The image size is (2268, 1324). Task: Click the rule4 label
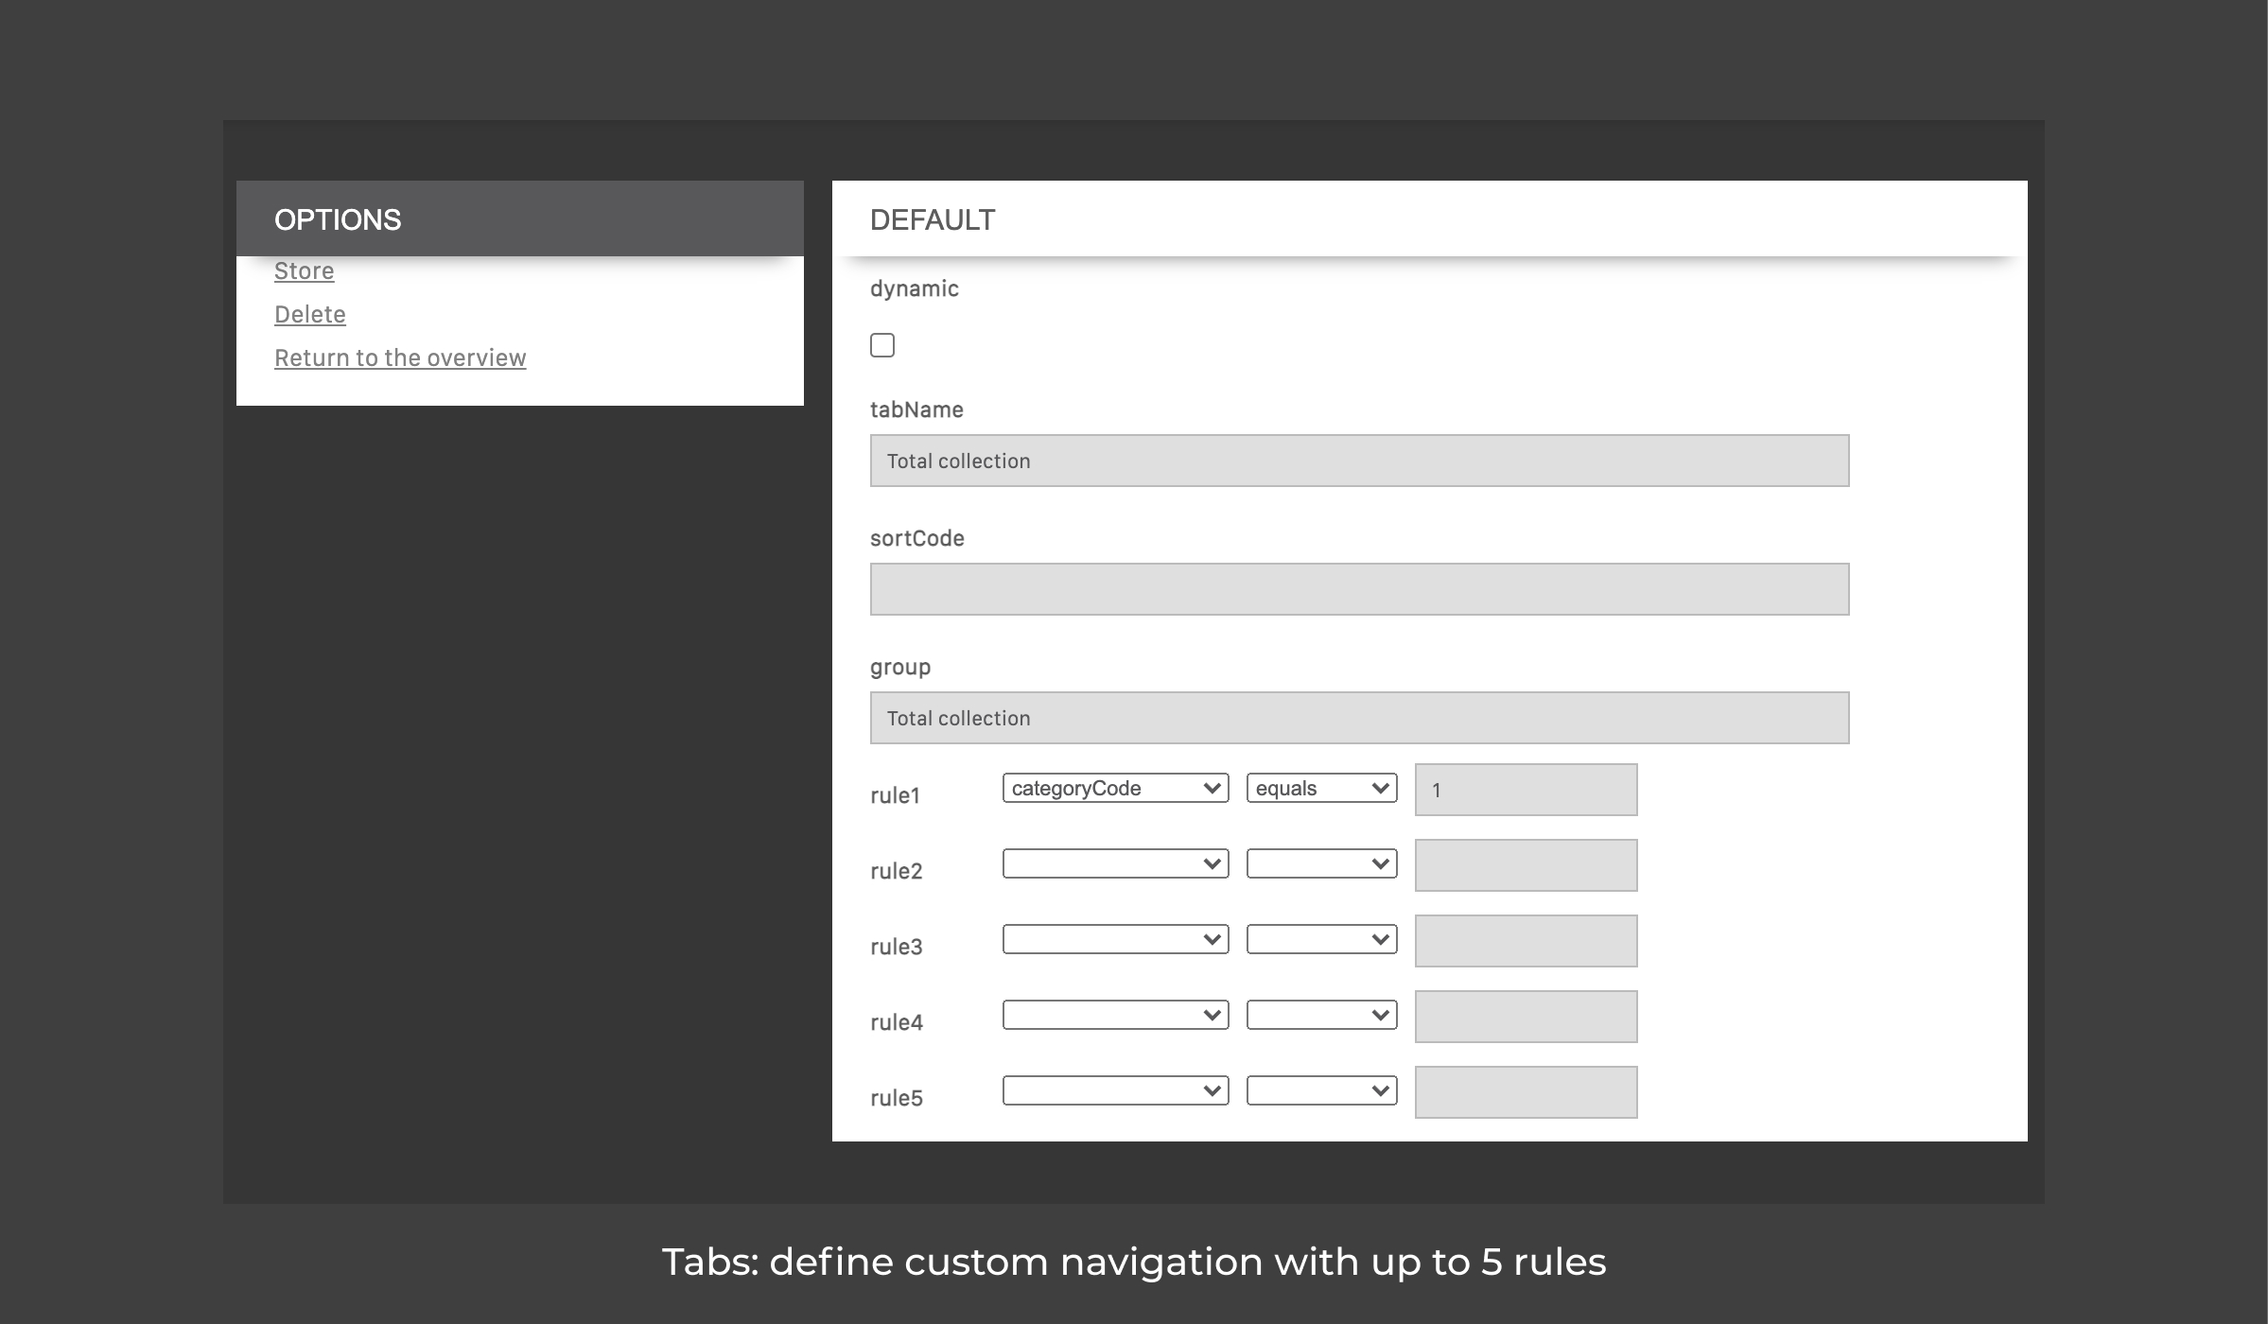(x=896, y=1022)
